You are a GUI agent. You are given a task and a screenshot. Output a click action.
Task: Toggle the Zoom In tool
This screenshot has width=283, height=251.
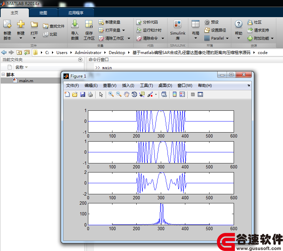111,94
